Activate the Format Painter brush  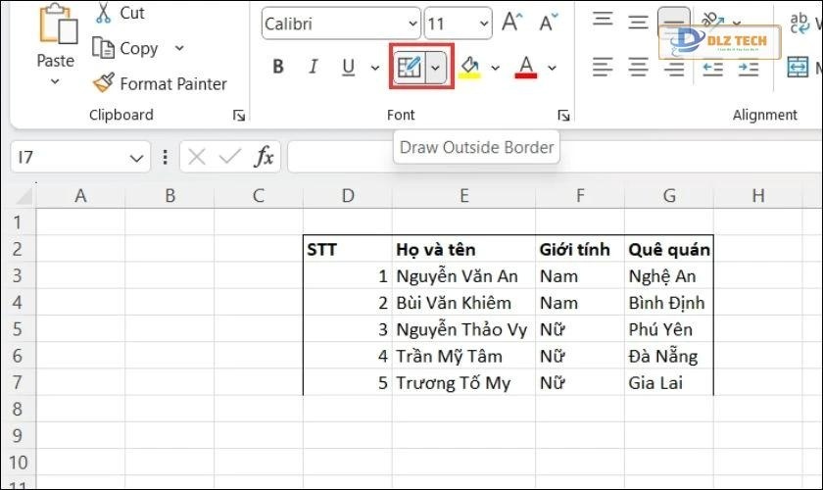tap(103, 84)
